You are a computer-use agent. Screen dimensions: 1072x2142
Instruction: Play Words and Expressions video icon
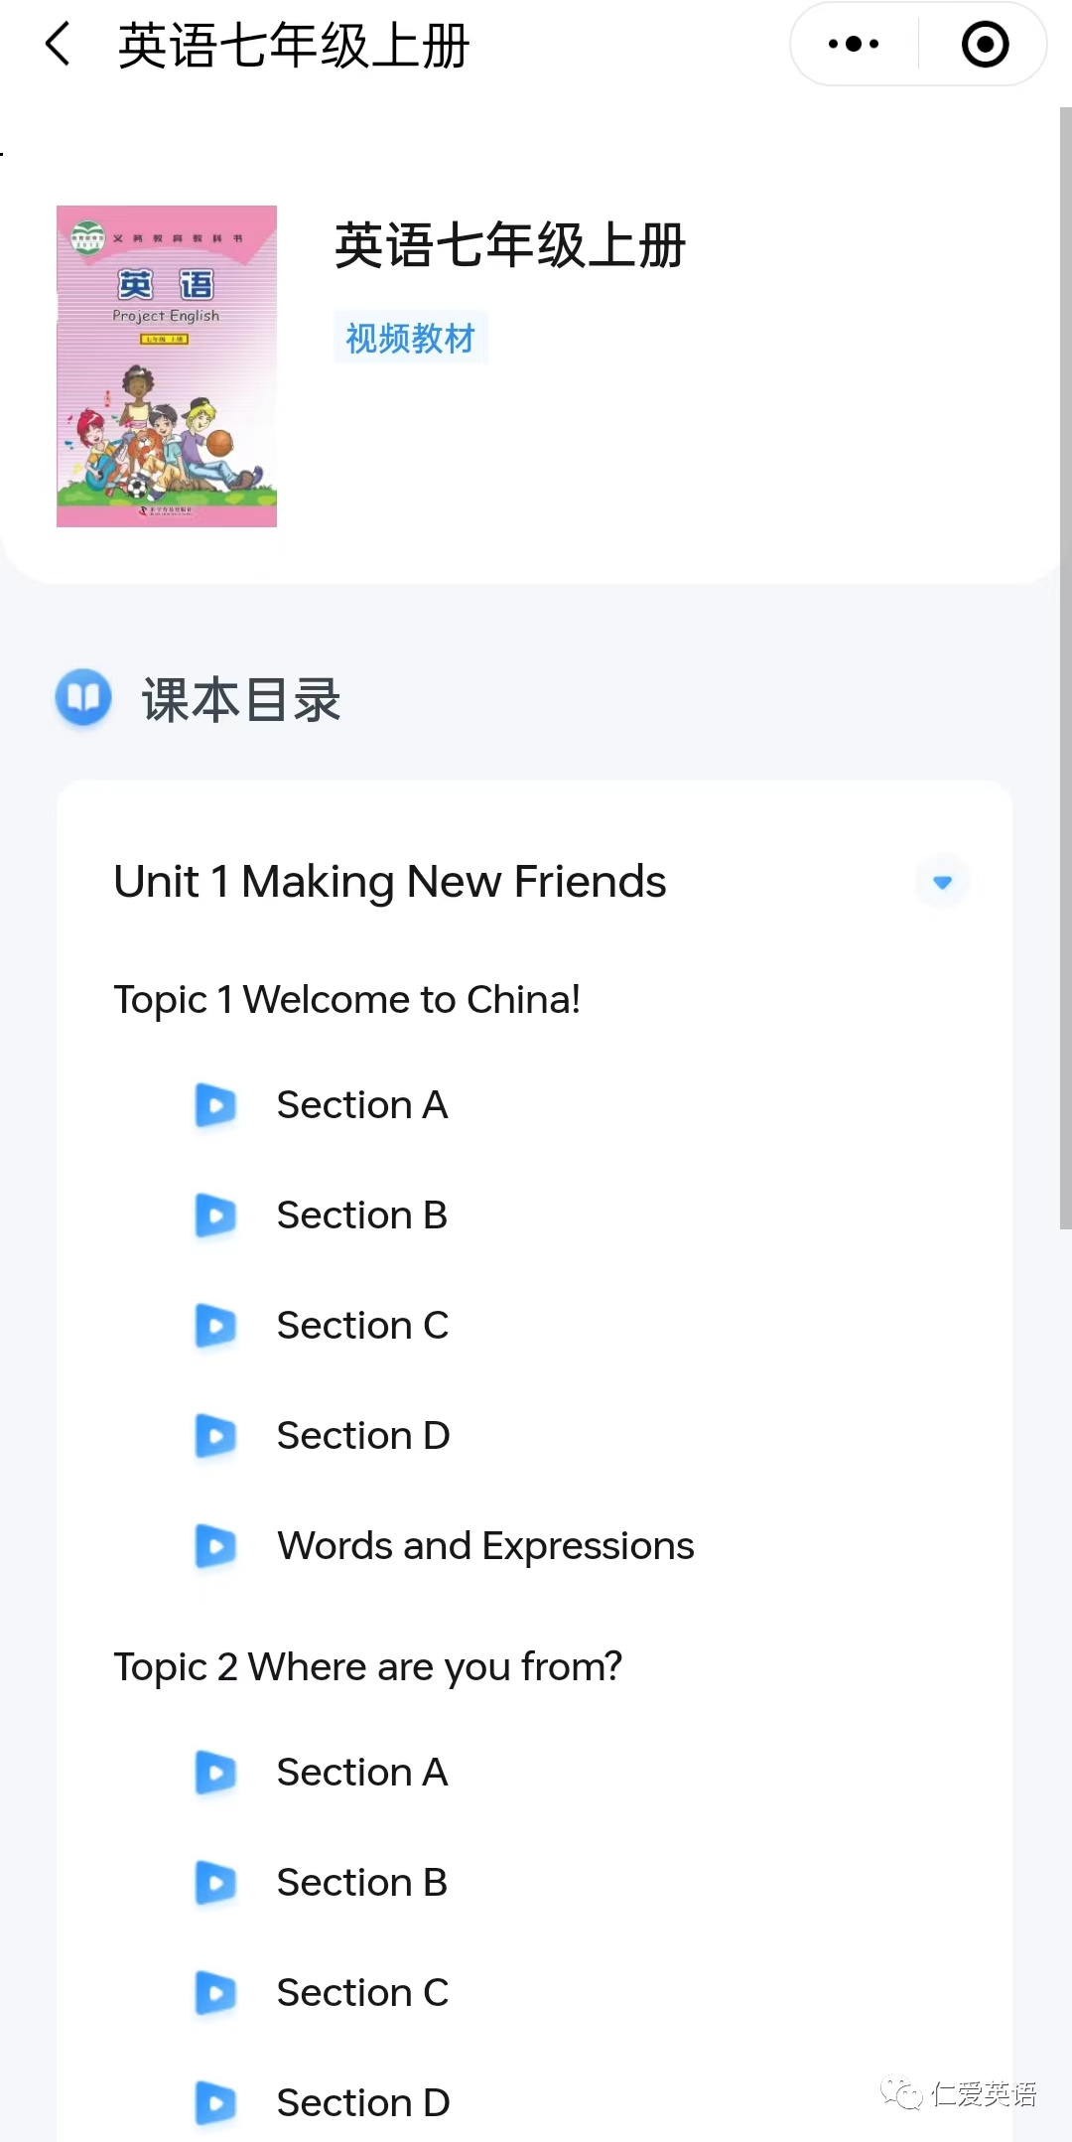coord(215,1546)
